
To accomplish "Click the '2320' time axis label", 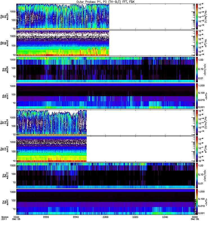I will 135,217.
